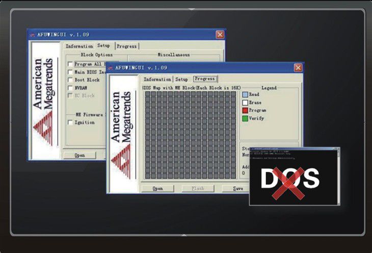Click the blue Read legend swatch
Viewport: 372px width, 253px height.
[245, 94]
